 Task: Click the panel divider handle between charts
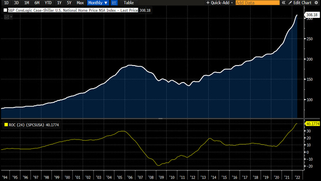point(160,118)
